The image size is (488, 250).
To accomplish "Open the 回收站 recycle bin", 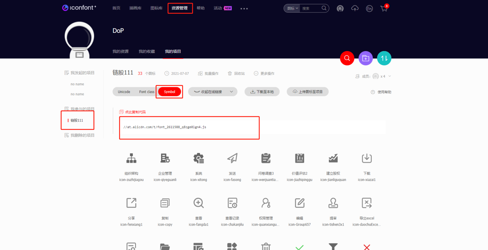I will click(236, 74).
